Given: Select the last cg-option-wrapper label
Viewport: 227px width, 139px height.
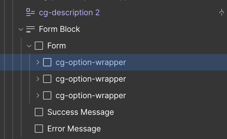Looking at the screenshot, I should coord(91,95).
